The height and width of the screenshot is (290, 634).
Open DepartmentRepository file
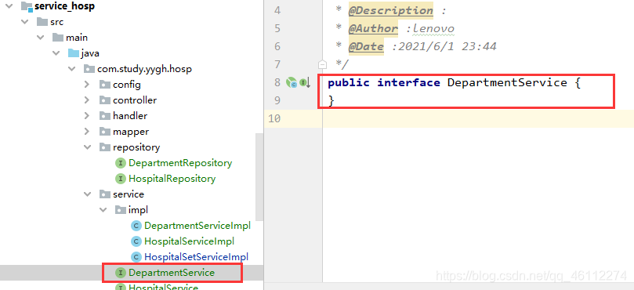(x=180, y=163)
